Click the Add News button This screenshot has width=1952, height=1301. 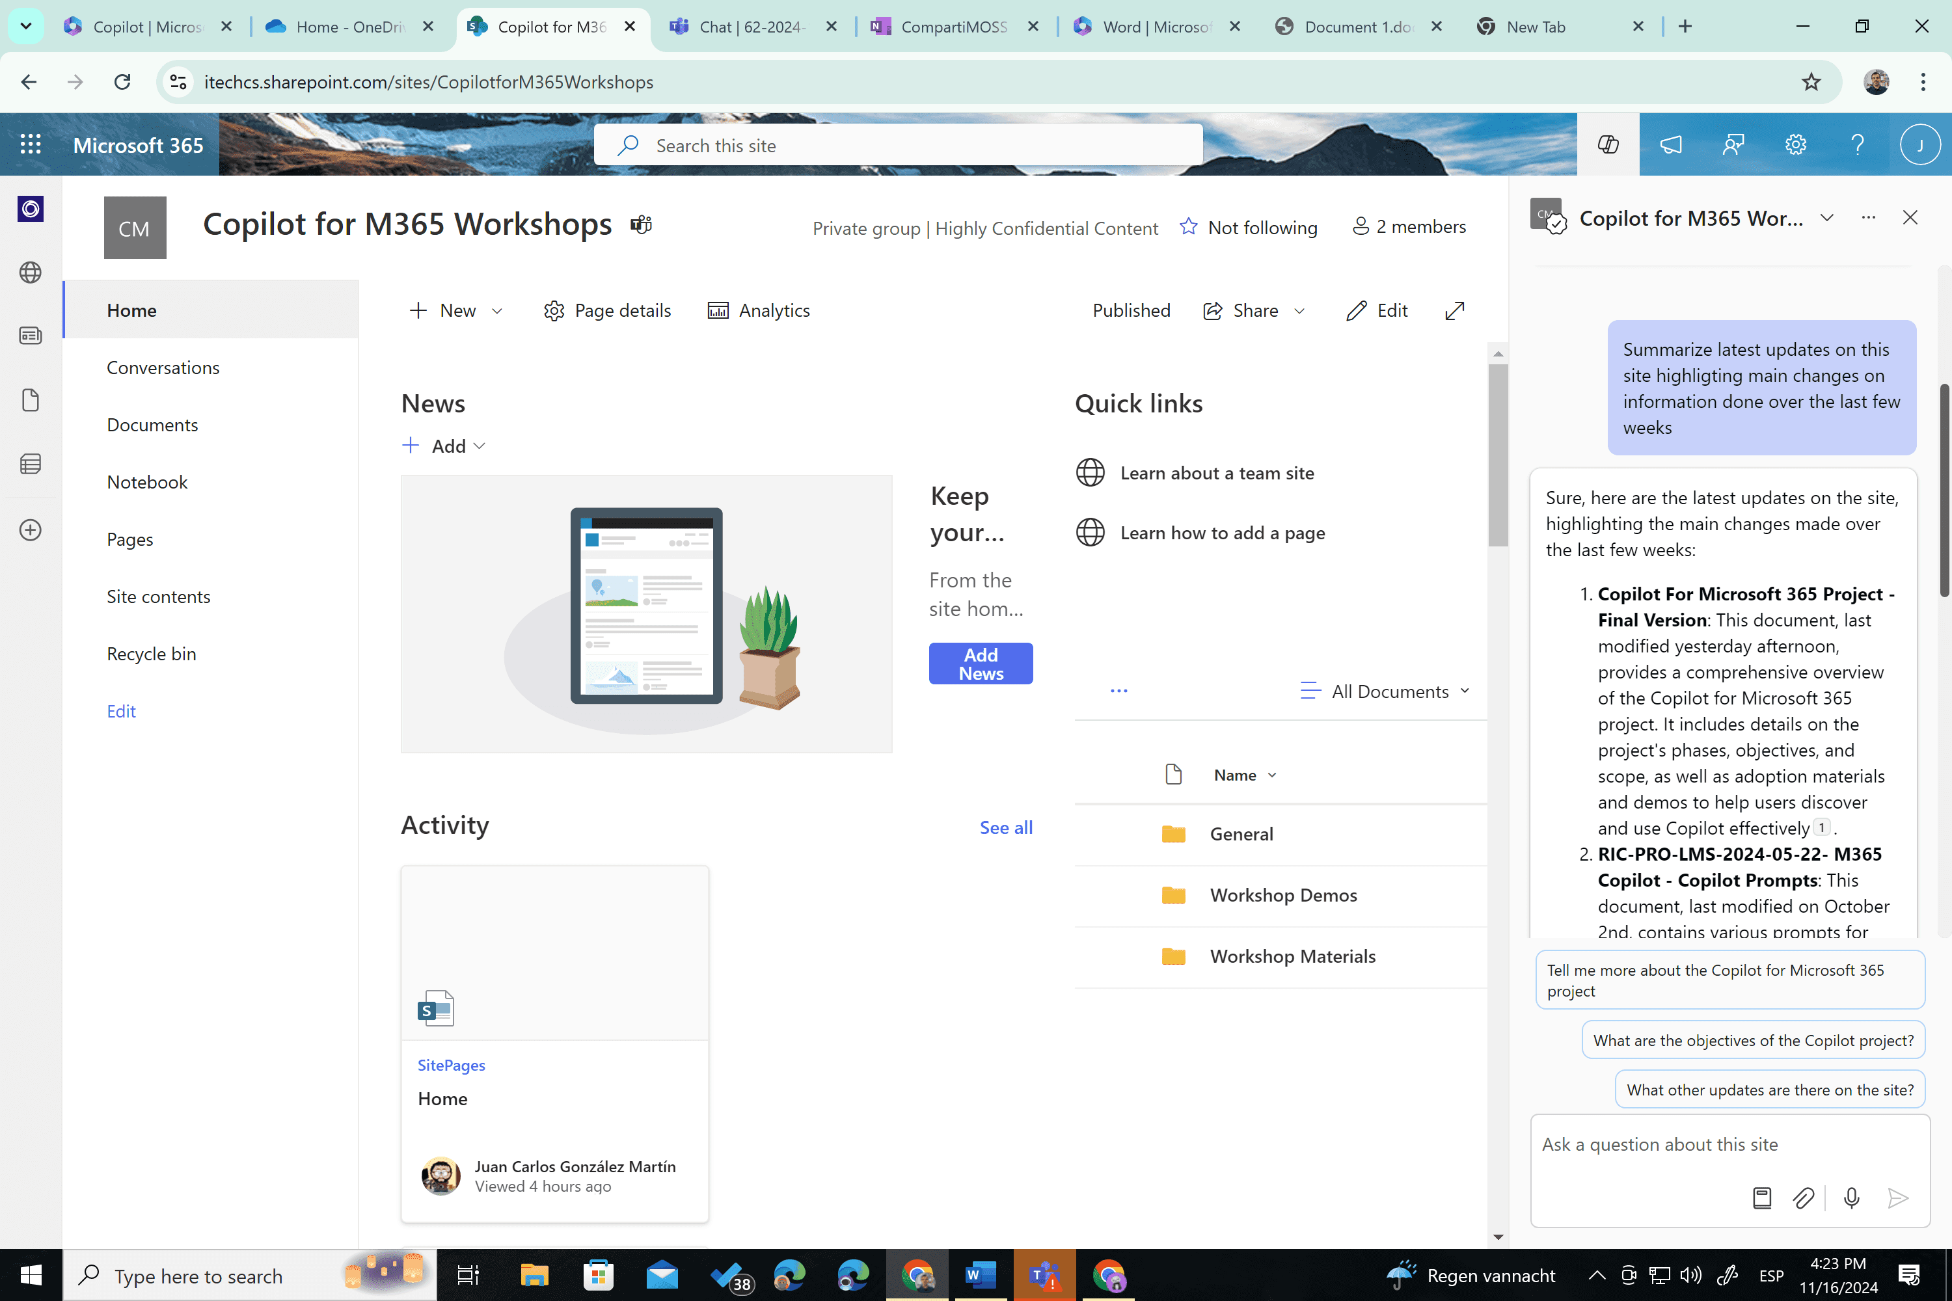[x=980, y=664]
